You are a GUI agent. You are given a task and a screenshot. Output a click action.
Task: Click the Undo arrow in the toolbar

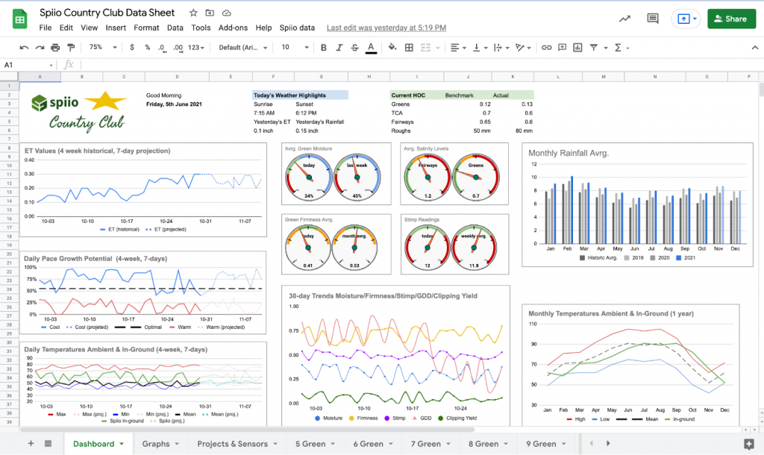[25, 48]
